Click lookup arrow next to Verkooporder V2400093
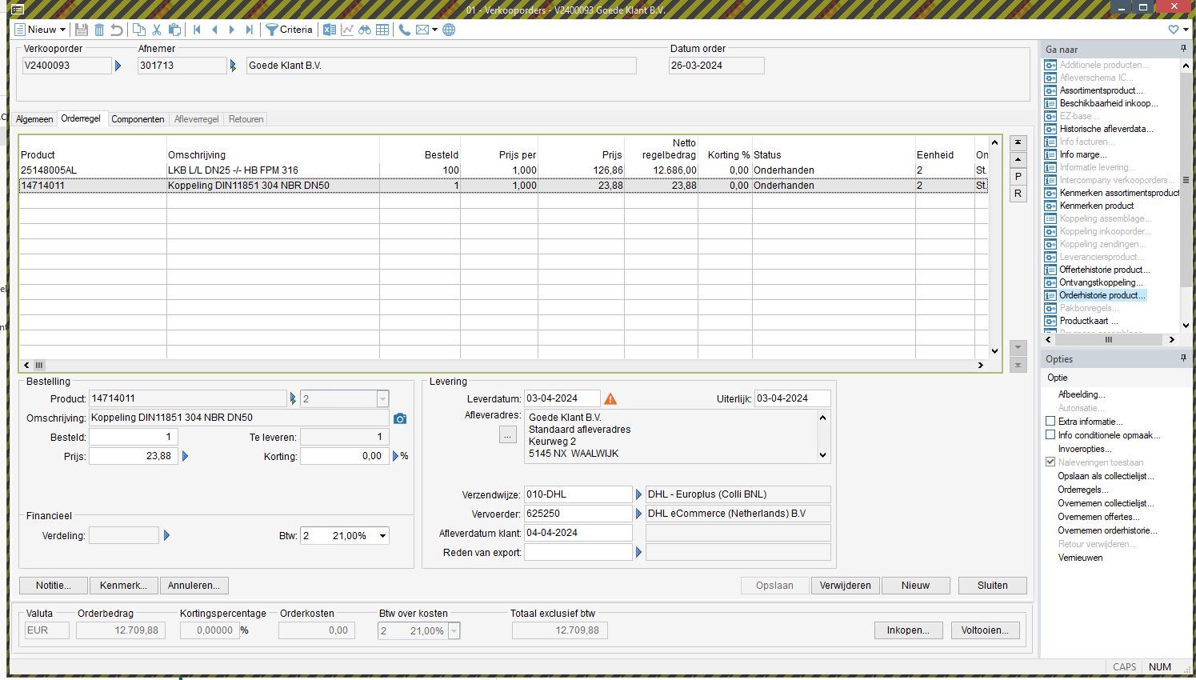1196x680 pixels. click(x=118, y=66)
